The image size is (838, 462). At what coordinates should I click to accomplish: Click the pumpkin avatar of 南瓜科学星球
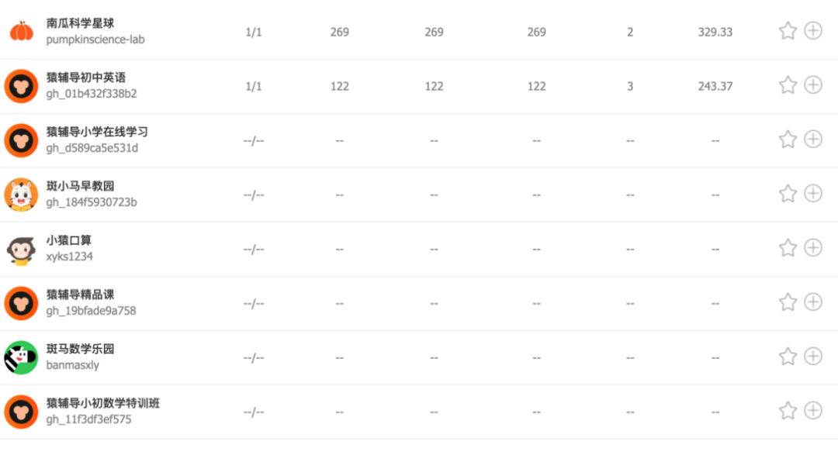[21, 32]
